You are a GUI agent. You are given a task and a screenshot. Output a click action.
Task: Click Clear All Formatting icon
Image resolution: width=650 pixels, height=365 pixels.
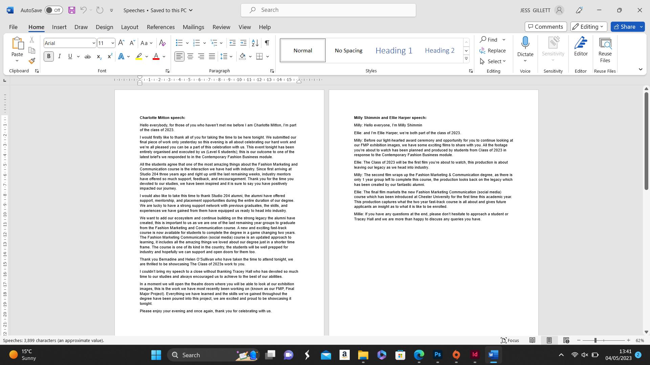pos(162,43)
